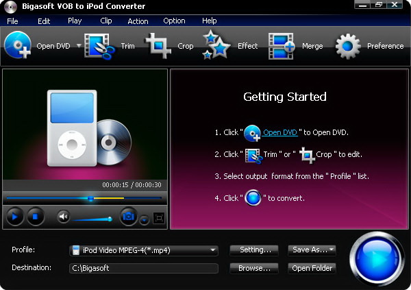Open the Effect stars icon
This screenshot has width=411, height=290.
216,45
